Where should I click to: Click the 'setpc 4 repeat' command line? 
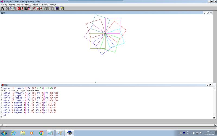pyautogui.click(x=28, y=110)
